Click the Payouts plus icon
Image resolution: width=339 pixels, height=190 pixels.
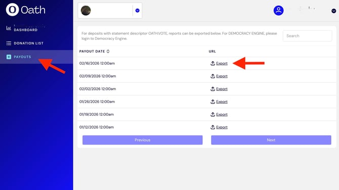(x=9, y=57)
